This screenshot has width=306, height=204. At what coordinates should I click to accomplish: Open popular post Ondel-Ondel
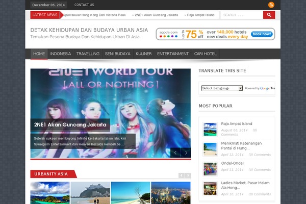[232, 163]
